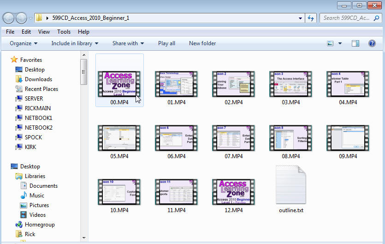
Task: Open the Share with dropdown
Action: tap(128, 43)
